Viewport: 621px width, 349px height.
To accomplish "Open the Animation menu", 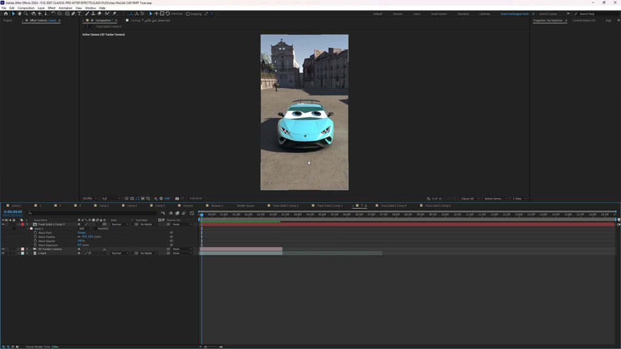I will coord(65,8).
